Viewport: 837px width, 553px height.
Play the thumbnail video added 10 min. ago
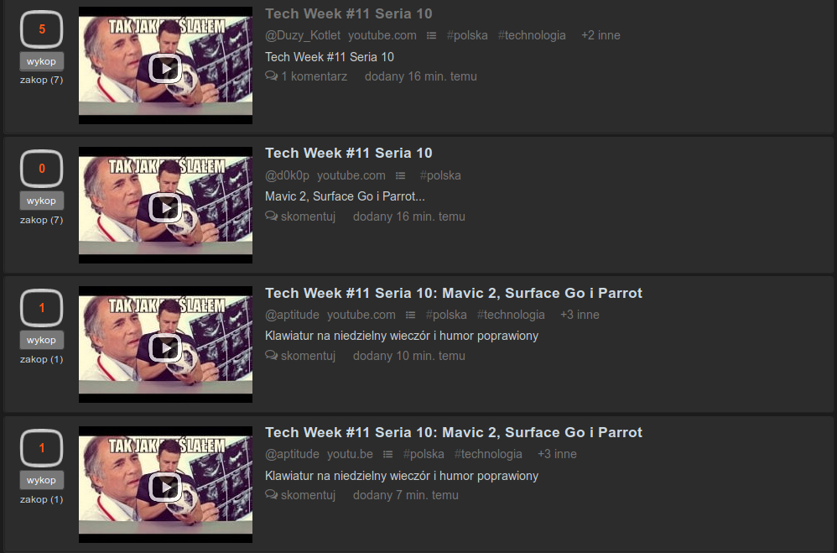pyautogui.click(x=165, y=347)
